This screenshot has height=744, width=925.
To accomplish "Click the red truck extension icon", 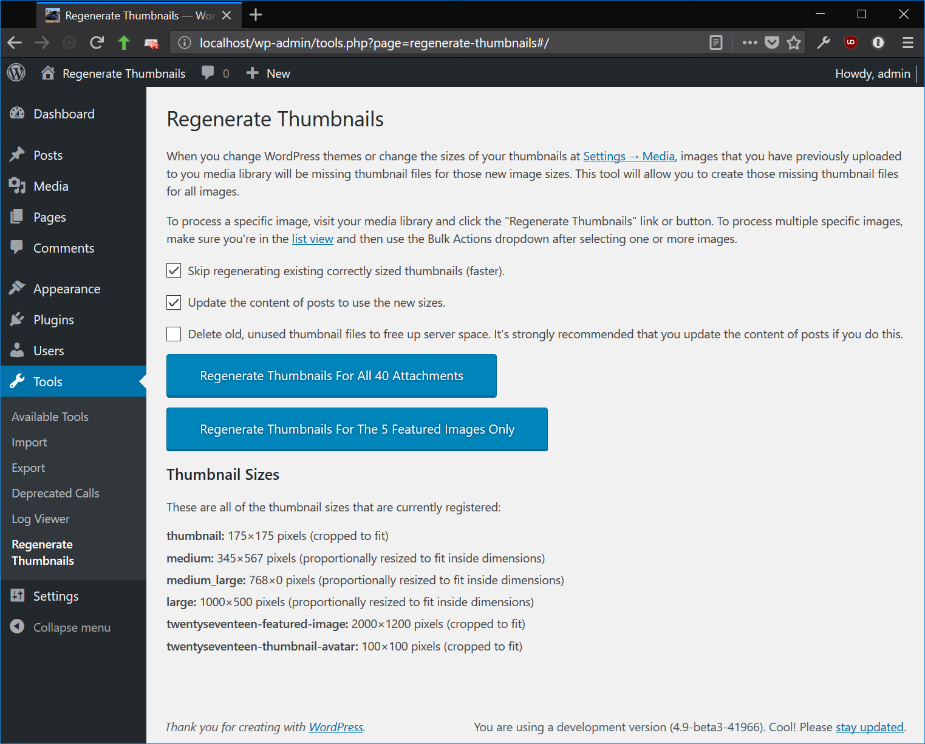I will (x=151, y=43).
